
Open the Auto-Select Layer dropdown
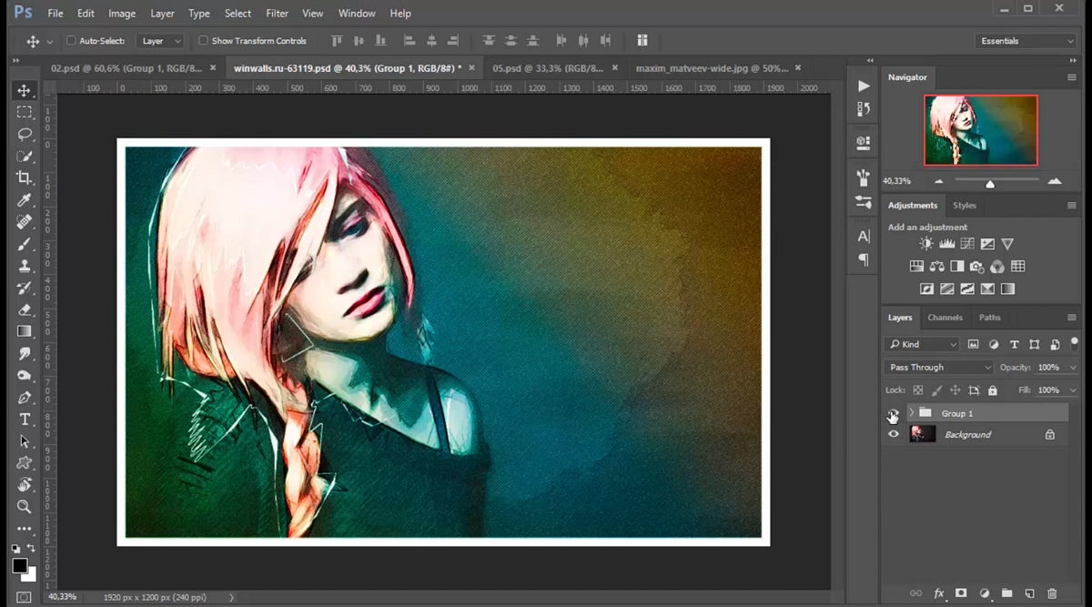(159, 41)
